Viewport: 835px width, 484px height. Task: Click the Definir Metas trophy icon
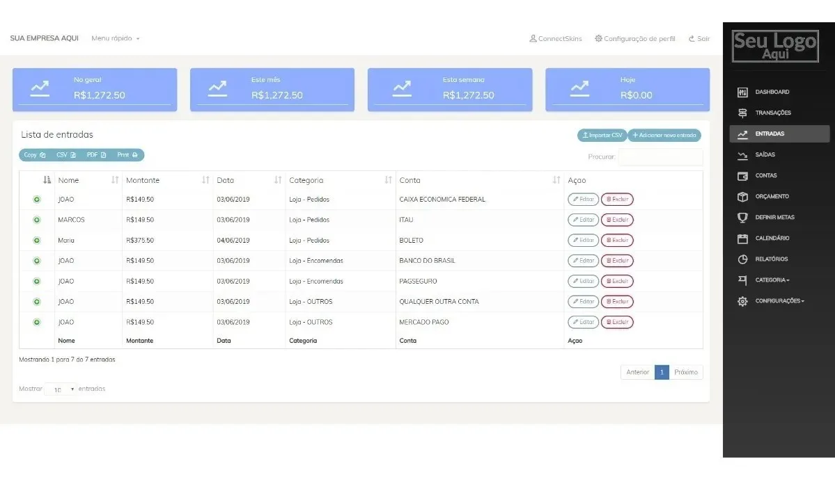point(742,217)
